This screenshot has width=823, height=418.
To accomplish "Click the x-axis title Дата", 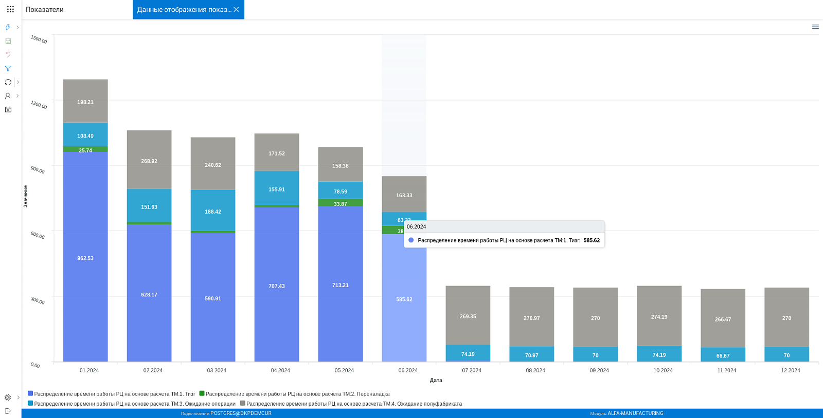I will click(x=436, y=381).
